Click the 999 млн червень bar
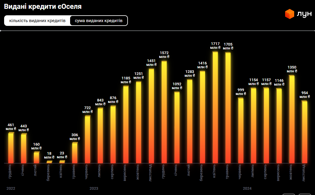This screenshot has height=195, width=315. click(241, 131)
